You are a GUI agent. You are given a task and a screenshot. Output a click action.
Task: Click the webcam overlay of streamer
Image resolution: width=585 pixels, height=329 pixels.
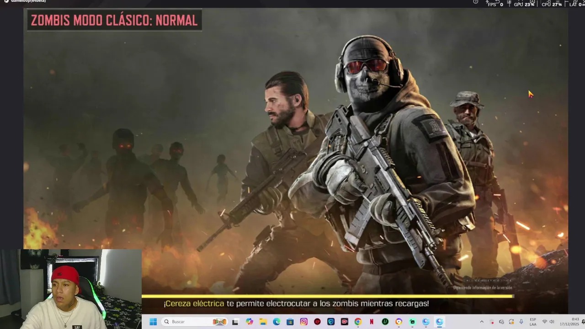71,289
